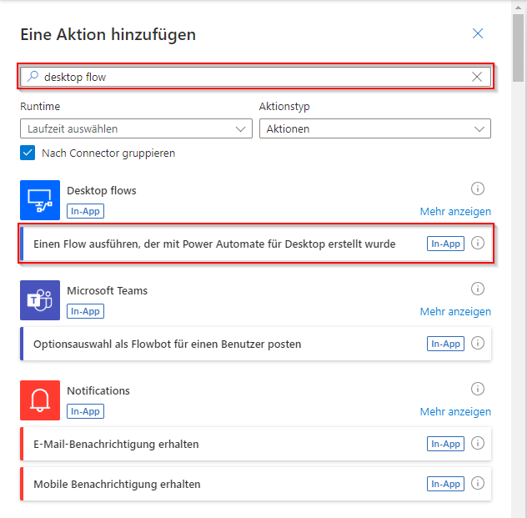Viewport: 527px width, 518px height.
Task: Click In-App badge on E-Mail-Benachrichtigung row
Action: tap(445, 444)
